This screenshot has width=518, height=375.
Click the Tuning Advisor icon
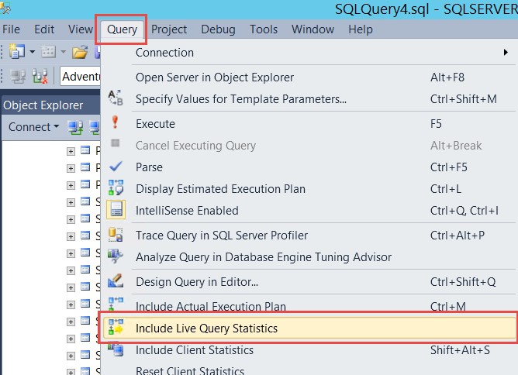coord(116,256)
